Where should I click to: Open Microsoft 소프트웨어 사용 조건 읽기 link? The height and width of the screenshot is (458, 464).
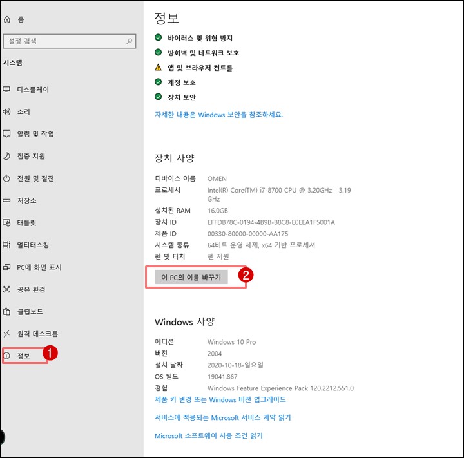209,435
